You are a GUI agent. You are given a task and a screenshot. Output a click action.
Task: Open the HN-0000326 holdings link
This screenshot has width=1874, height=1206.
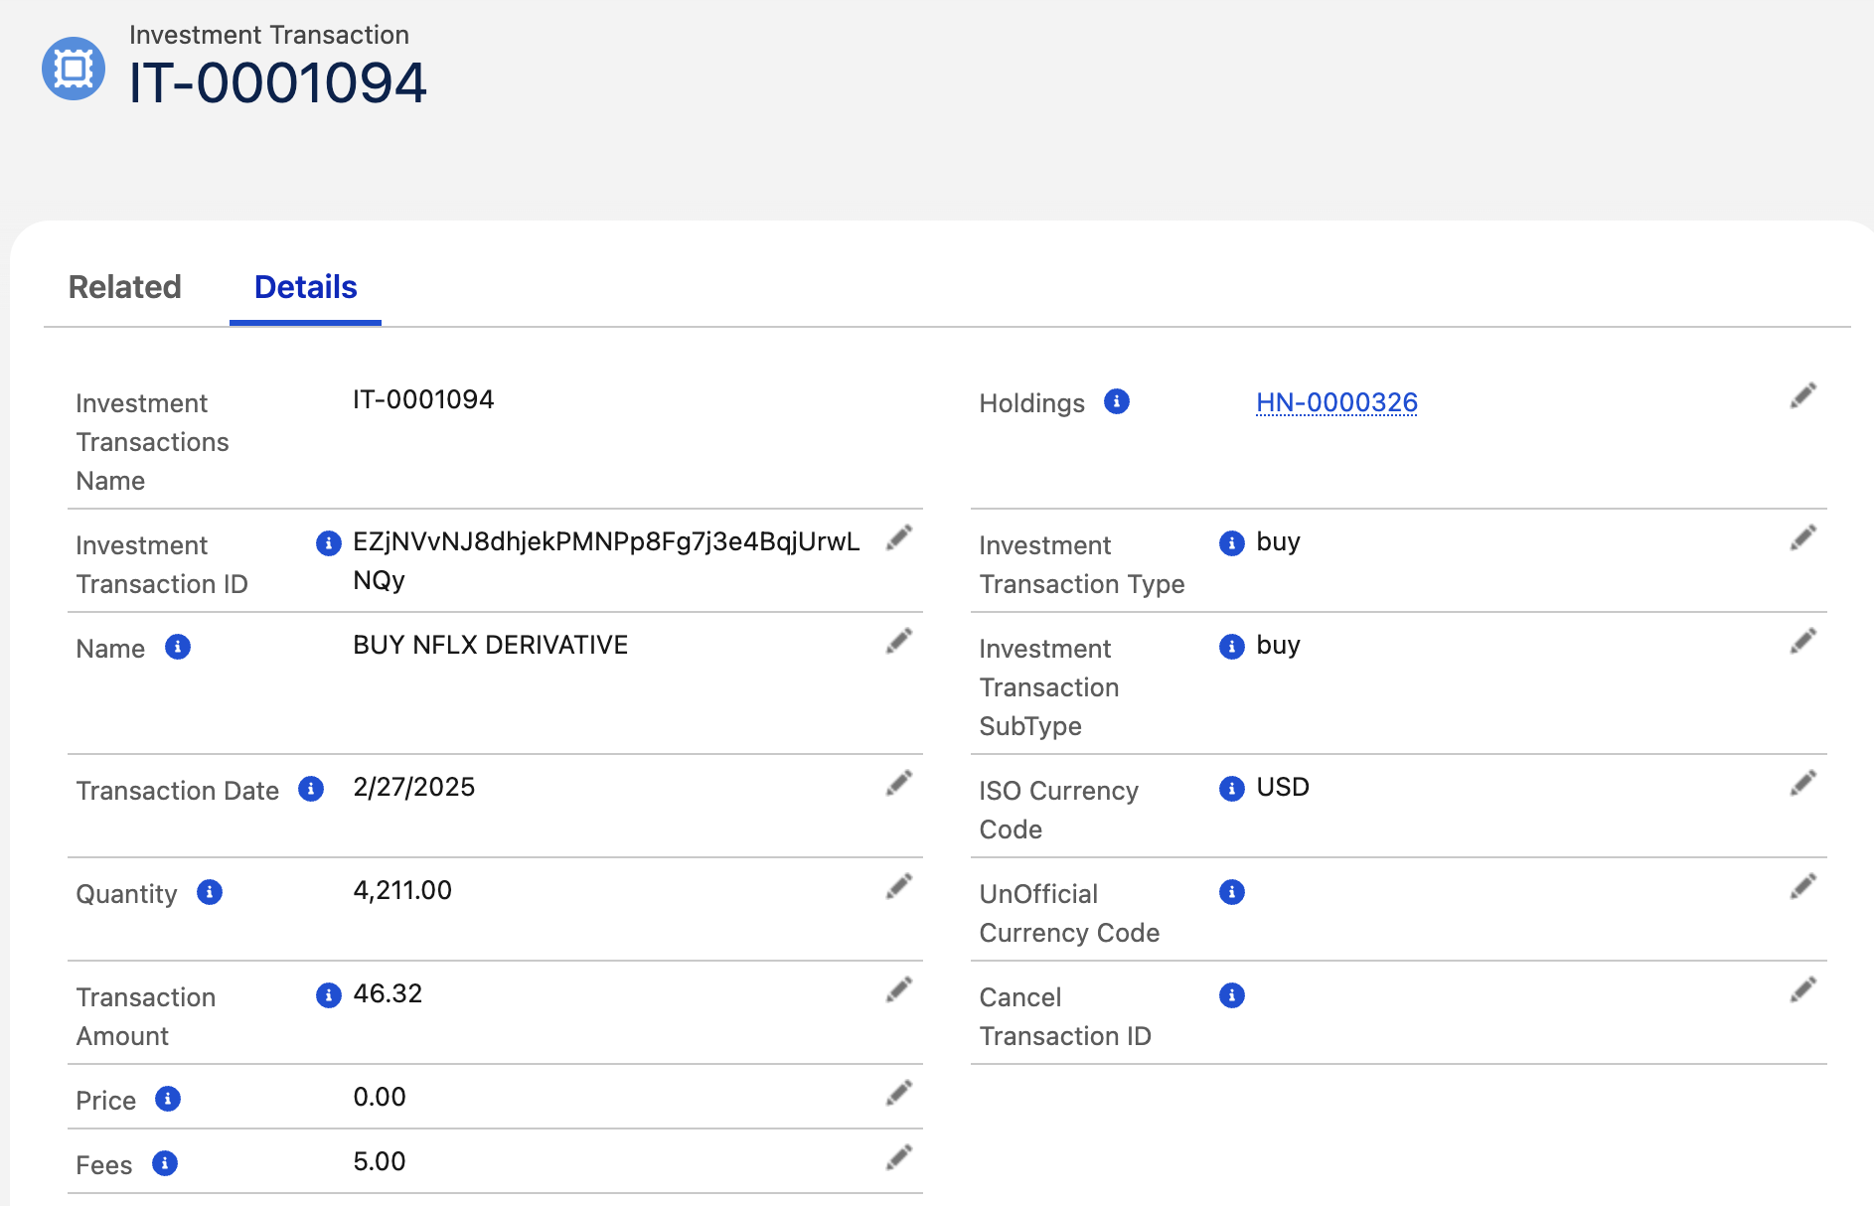pyautogui.click(x=1336, y=402)
